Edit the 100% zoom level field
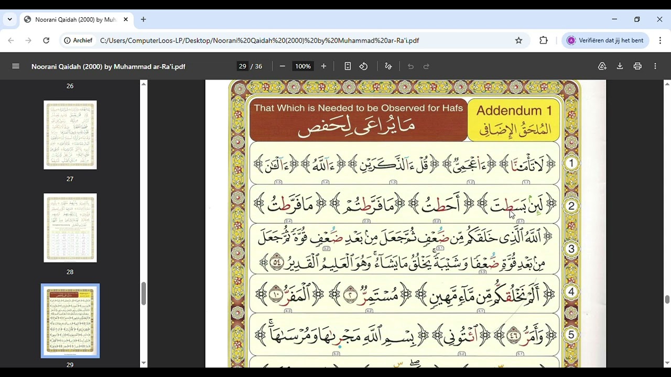The image size is (671, 377). tap(302, 66)
